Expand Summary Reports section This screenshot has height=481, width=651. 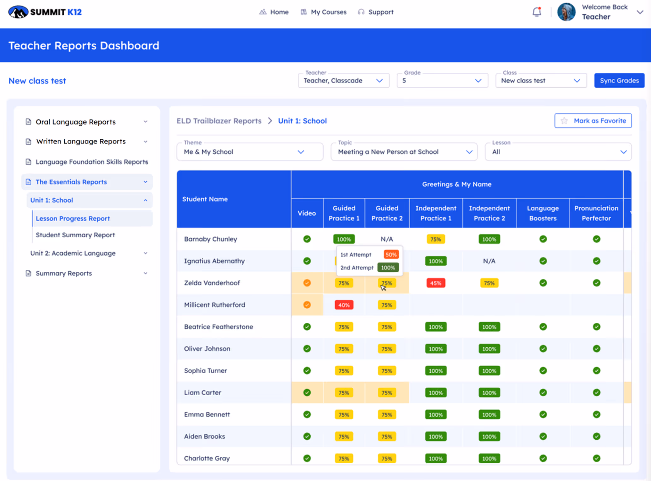[87, 273]
